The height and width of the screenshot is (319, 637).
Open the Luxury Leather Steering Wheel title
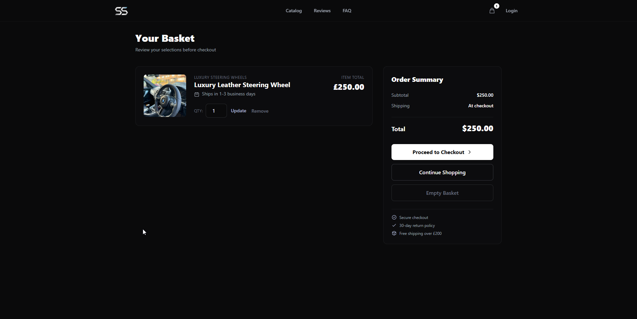pyautogui.click(x=242, y=85)
